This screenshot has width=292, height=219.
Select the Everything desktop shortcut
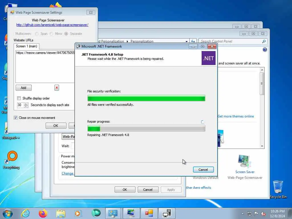(11, 160)
